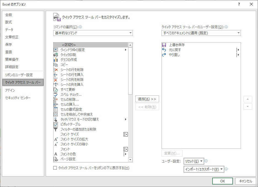Open the 基本的なコマンド dropdown
The image size is (258, 187).
[93, 33]
